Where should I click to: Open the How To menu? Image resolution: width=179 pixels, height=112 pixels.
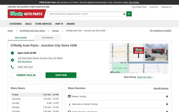point(59,24)
